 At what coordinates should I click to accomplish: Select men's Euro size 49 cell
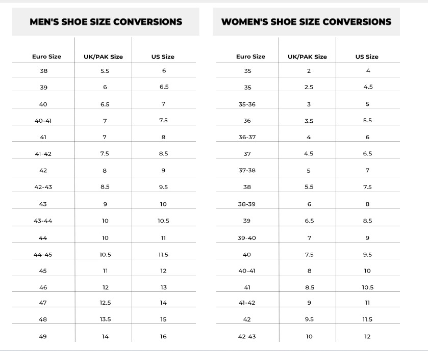pyautogui.click(x=43, y=336)
